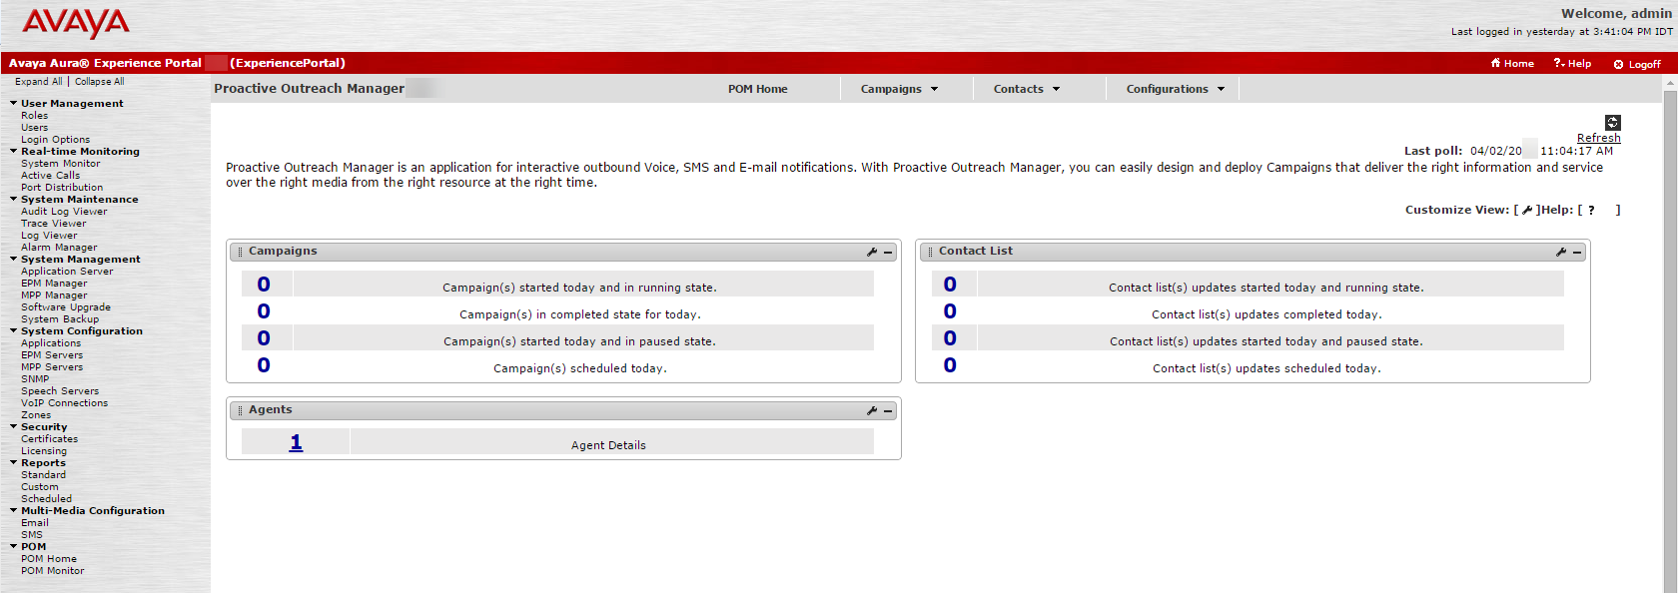Open Scheduled reports
This screenshot has height=593, width=1678.
click(47, 499)
